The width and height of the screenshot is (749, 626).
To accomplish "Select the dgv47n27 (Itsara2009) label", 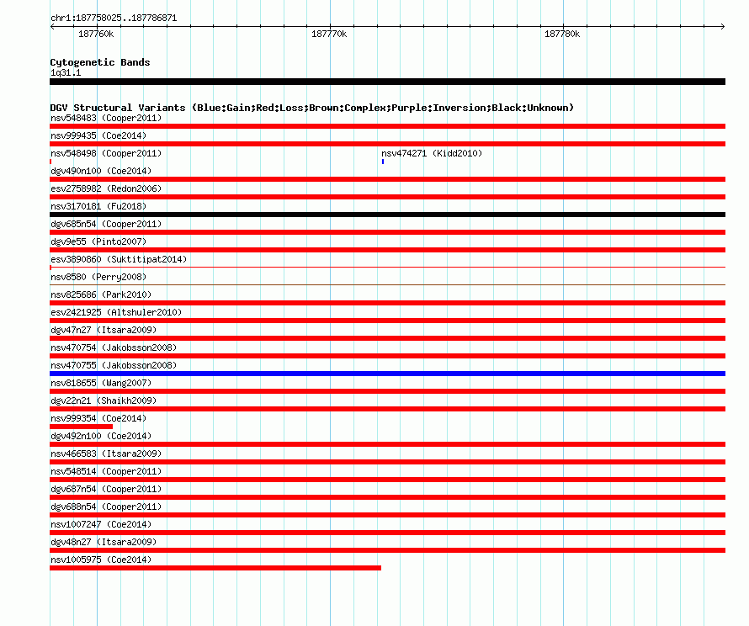I will pyautogui.click(x=104, y=330).
